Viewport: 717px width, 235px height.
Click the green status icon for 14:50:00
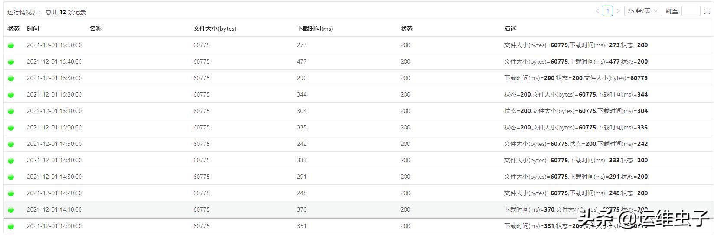[11, 144]
